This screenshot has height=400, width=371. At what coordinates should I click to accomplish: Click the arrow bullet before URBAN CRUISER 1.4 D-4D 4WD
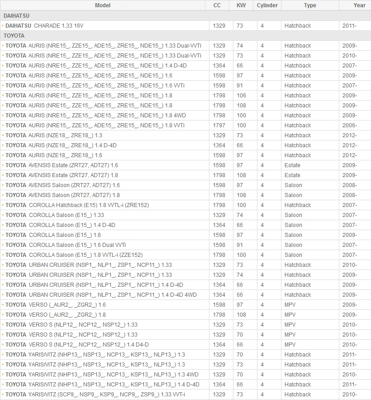(3, 294)
